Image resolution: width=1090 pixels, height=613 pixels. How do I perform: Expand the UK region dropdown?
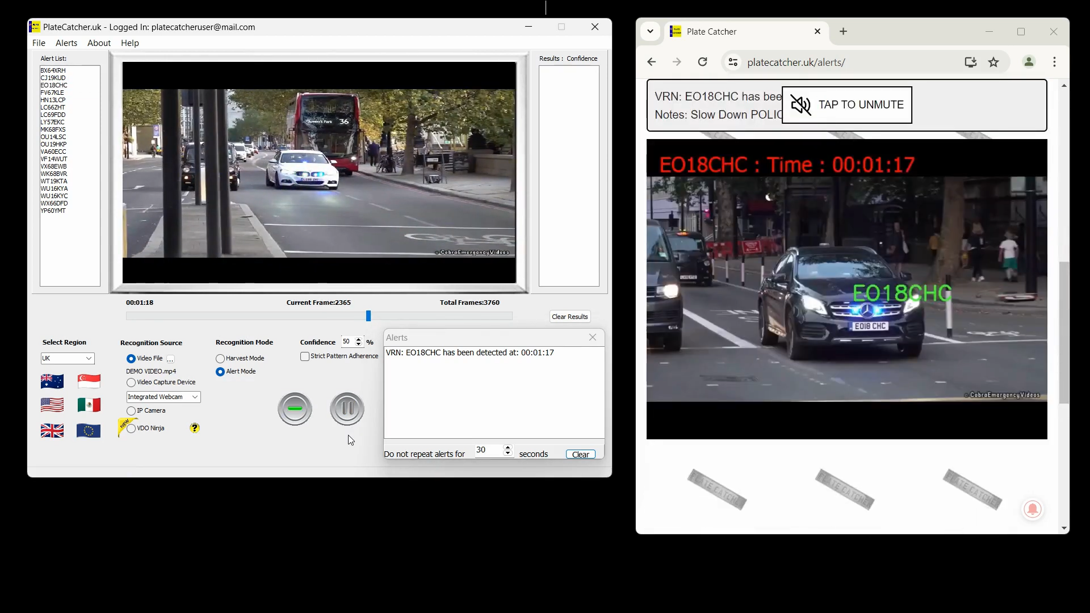tap(89, 359)
